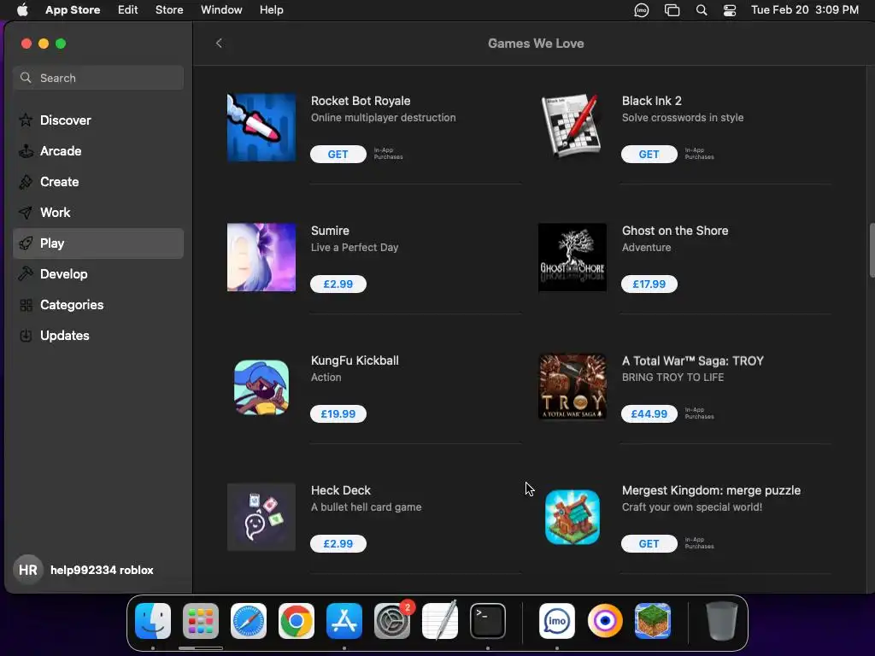Get Rocket Bot Royale
Image resolution: width=875 pixels, height=656 pixels.
338,154
